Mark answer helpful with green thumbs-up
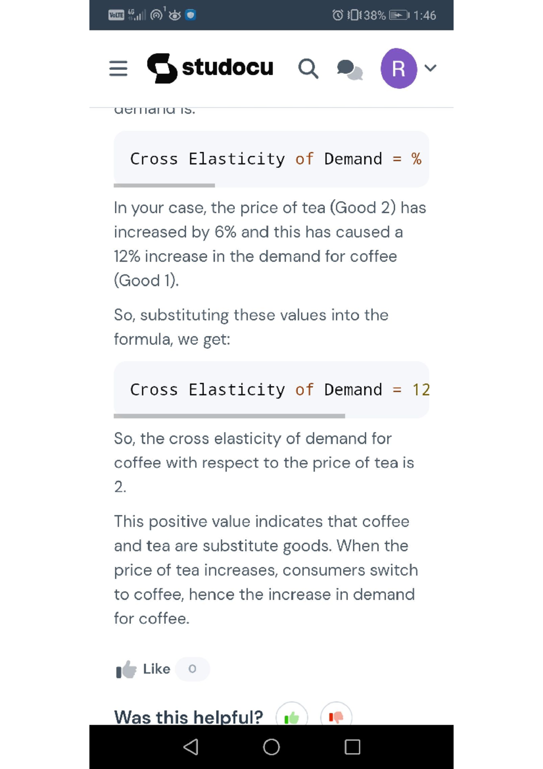Viewport: 543px width, 769px height. point(292,717)
